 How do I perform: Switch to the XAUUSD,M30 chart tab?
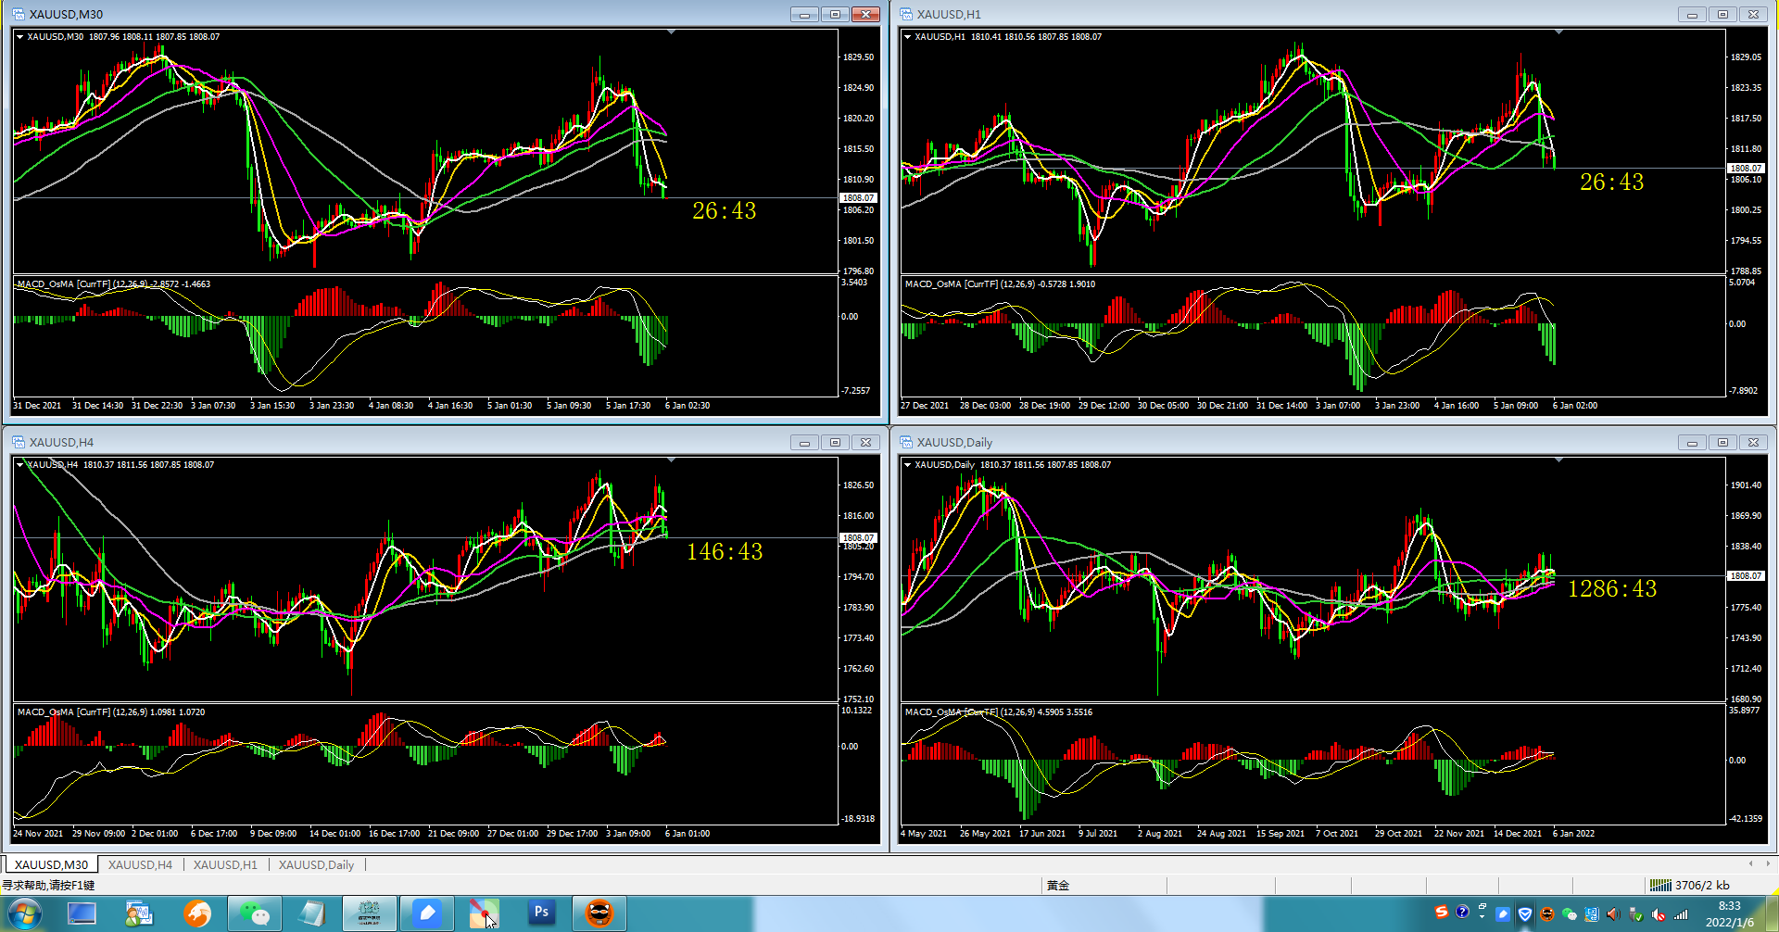click(51, 864)
